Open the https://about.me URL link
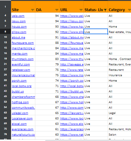This screenshot has width=131, height=141. [x=72, y=37]
